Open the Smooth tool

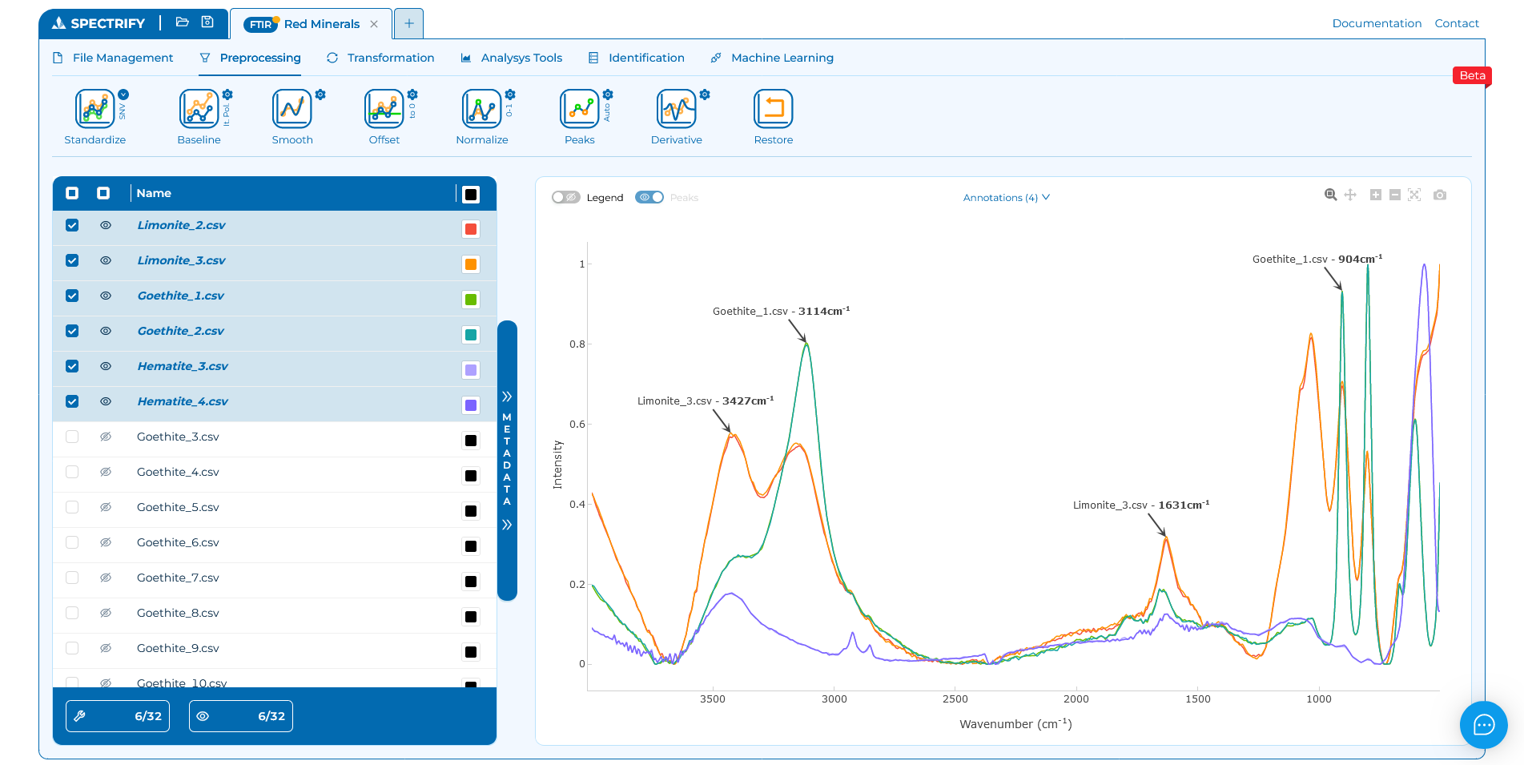292,112
